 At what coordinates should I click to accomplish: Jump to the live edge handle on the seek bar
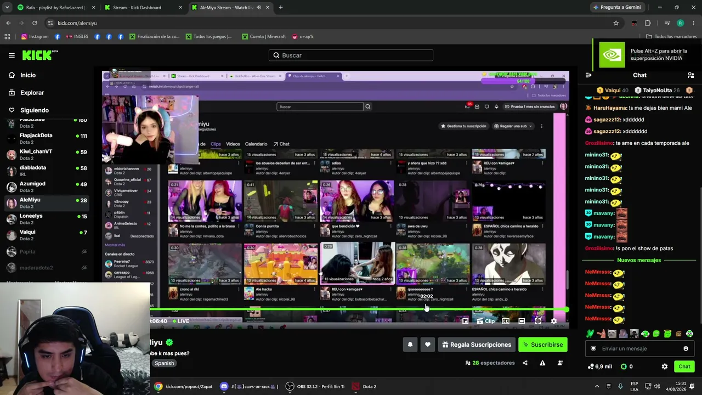tap(565, 310)
